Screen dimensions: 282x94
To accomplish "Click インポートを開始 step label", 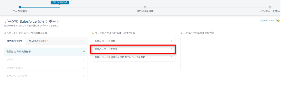I will (270, 11).
